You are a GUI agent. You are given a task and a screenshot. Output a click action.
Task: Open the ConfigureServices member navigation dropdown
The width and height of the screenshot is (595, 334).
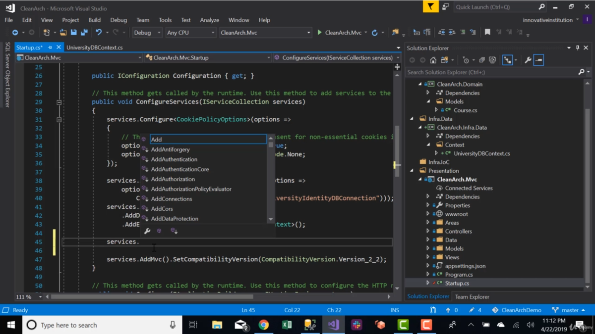(x=337, y=58)
